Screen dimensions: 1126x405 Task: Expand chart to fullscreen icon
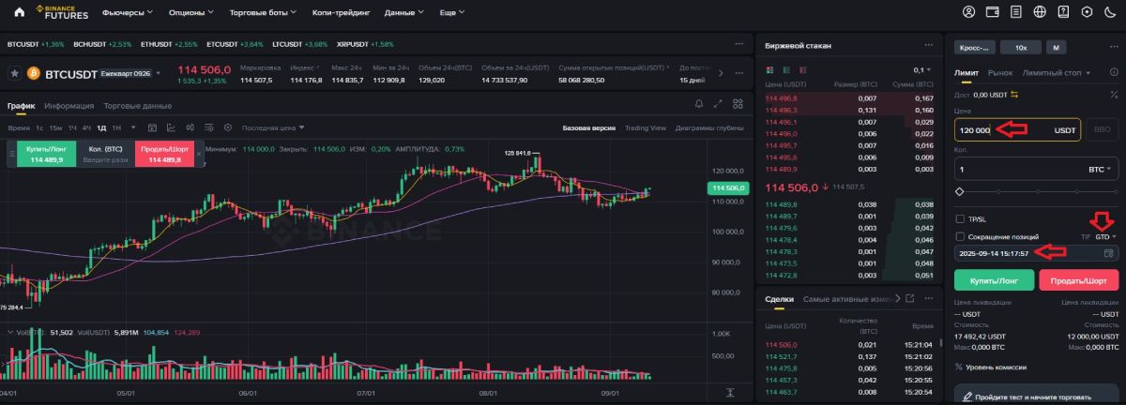tap(719, 104)
